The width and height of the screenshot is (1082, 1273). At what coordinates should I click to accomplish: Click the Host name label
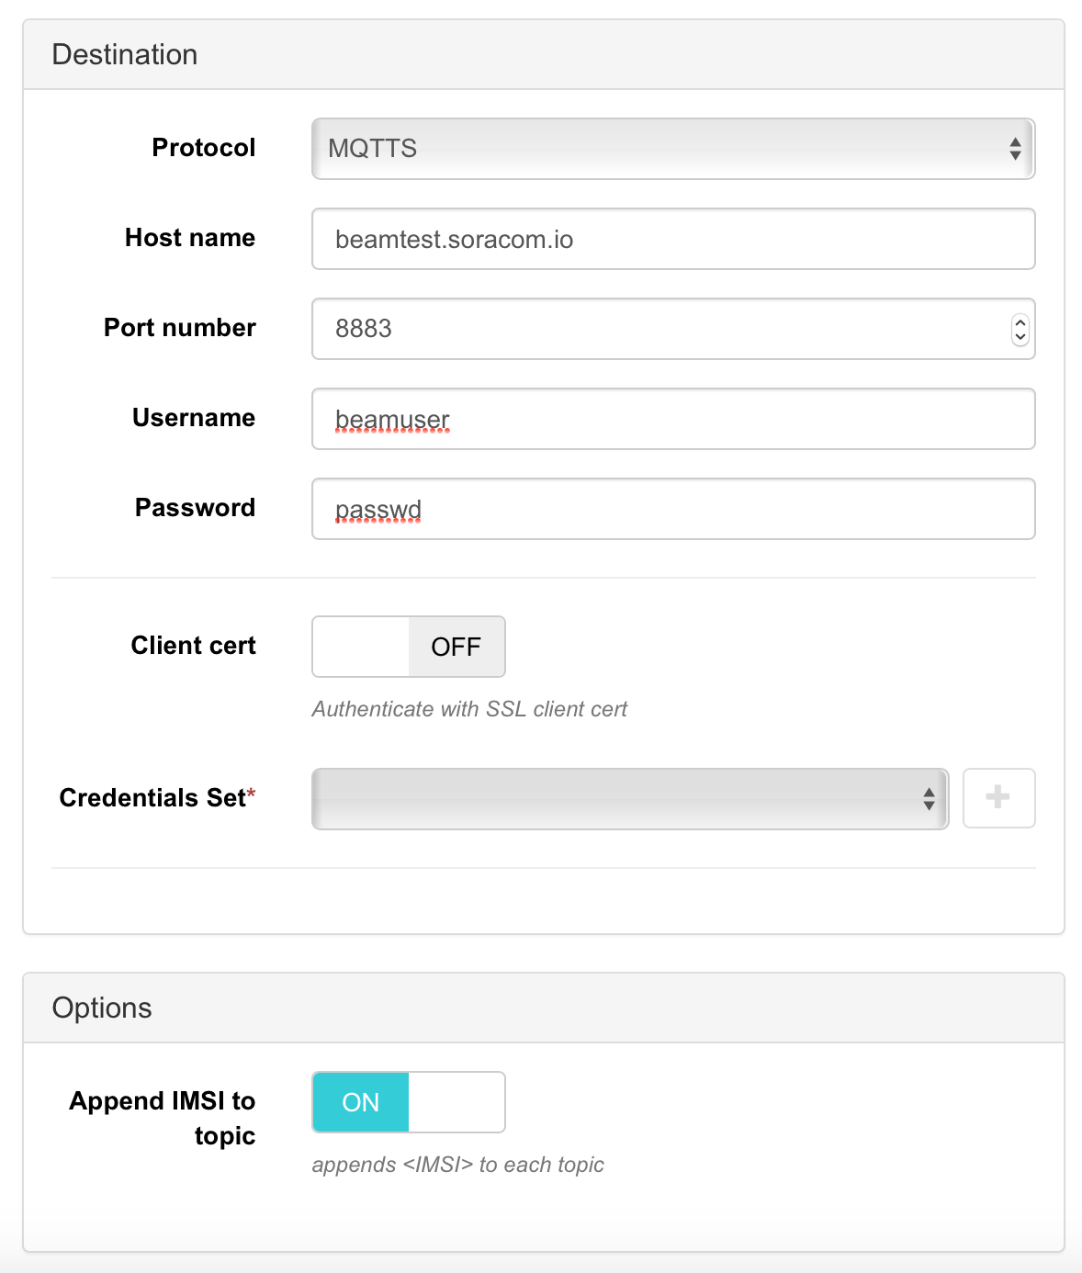[190, 238]
